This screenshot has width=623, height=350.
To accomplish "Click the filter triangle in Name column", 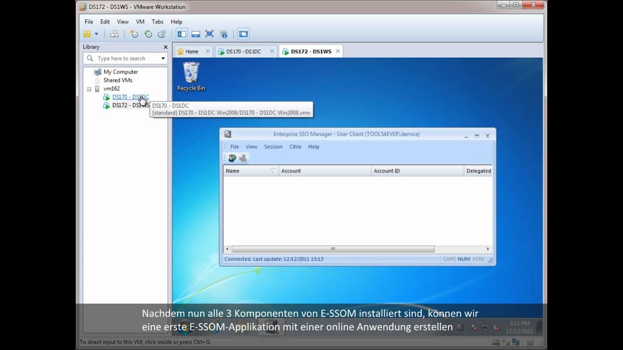I will click(273, 171).
